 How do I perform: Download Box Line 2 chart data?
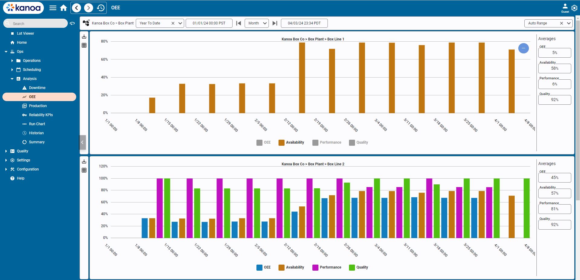click(x=84, y=161)
